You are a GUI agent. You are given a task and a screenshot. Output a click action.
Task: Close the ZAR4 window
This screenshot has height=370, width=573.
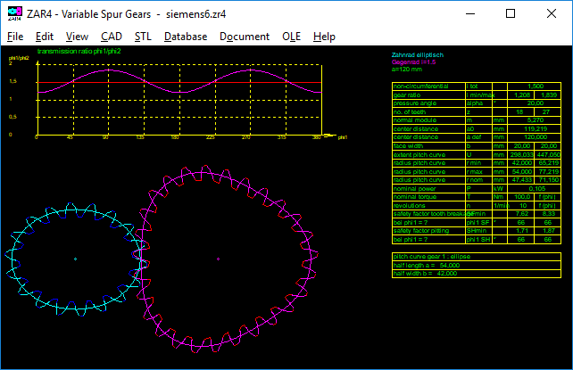[x=552, y=13]
